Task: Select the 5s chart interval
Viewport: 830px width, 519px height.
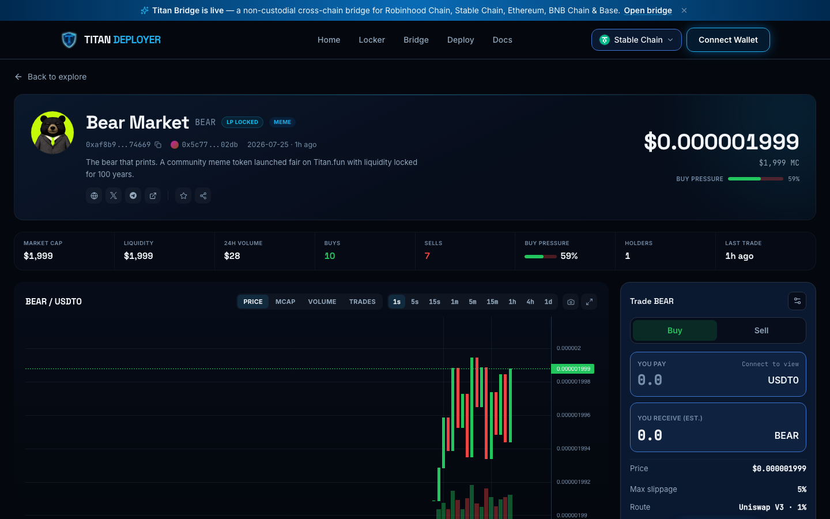Action: click(415, 302)
